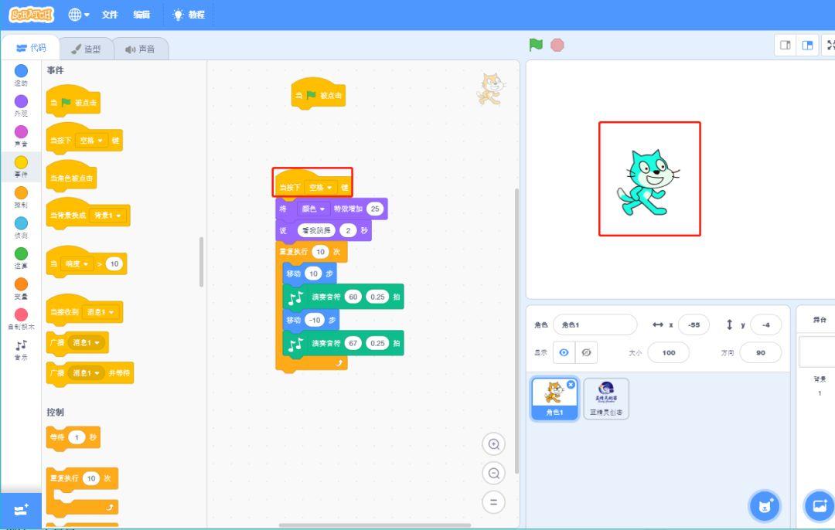Click the say duration value 2
The image size is (835, 530).
click(348, 230)
